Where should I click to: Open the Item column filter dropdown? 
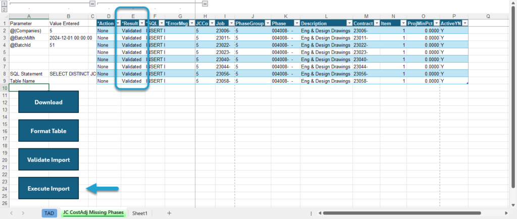pos(403,23)
